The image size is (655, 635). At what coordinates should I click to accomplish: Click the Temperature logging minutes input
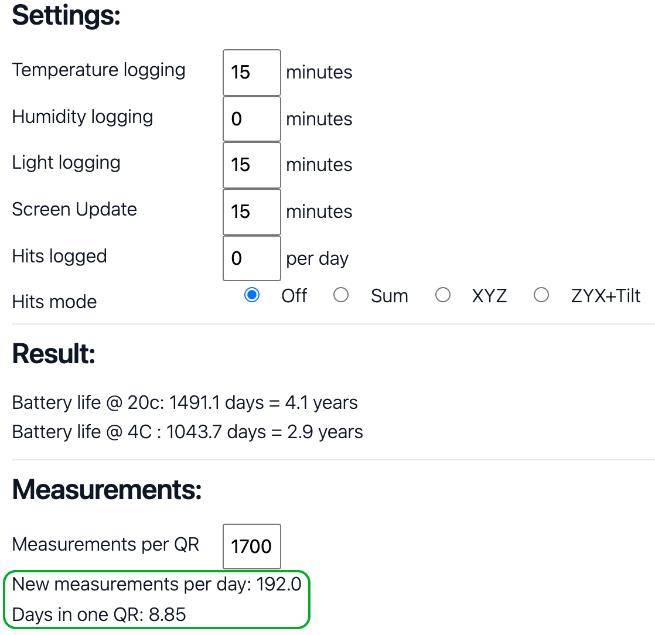click(251, 72)
